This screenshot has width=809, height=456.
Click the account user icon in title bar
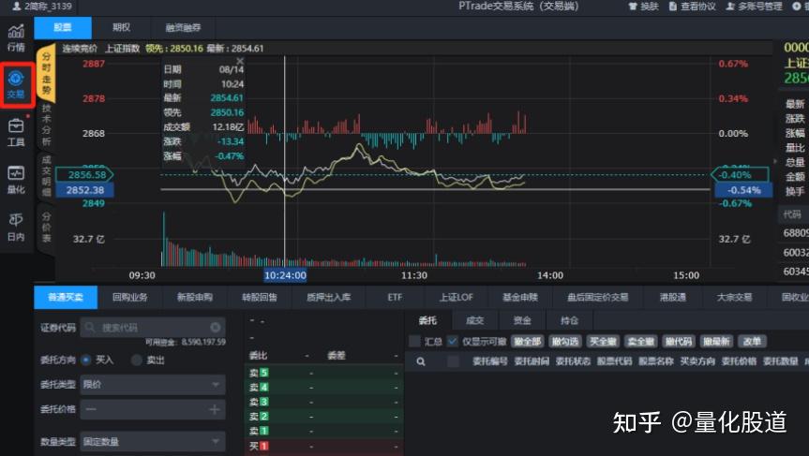(x=17, y=7)
